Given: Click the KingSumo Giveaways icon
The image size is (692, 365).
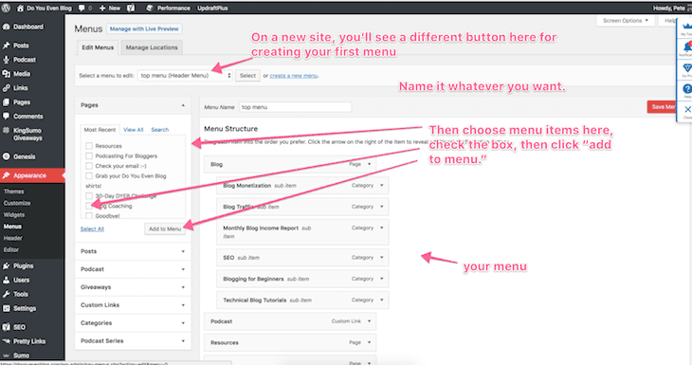Looking at the screenshot, I should click(x=7, y=130).
